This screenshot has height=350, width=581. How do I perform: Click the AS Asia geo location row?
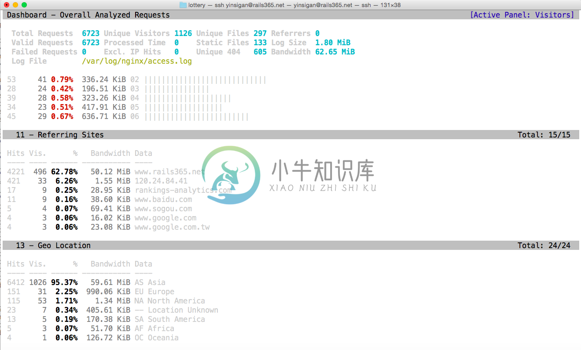pyautogui.click(x=86, y=282)
